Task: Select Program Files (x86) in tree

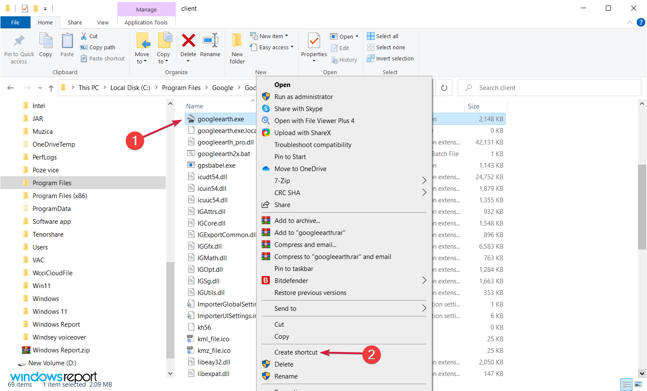Action: (x=60, y=196)
